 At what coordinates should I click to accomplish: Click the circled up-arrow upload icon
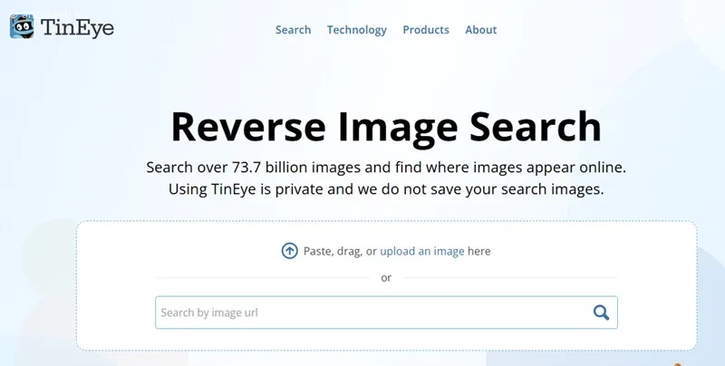(x=289, y=251)
